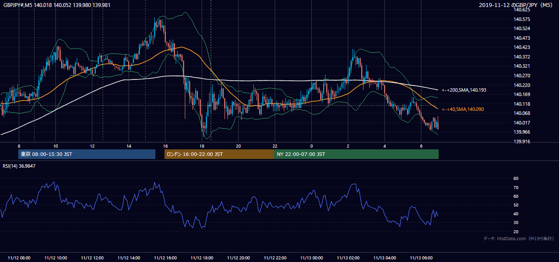Click hour label 2 on chart time axis
Image resolution: width=559 pixels, height=262 pixels.
348,146
